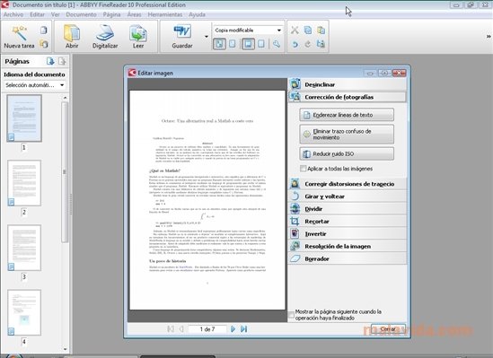
Task: Open Copia modificable dropdown
Action: (248, 31)
